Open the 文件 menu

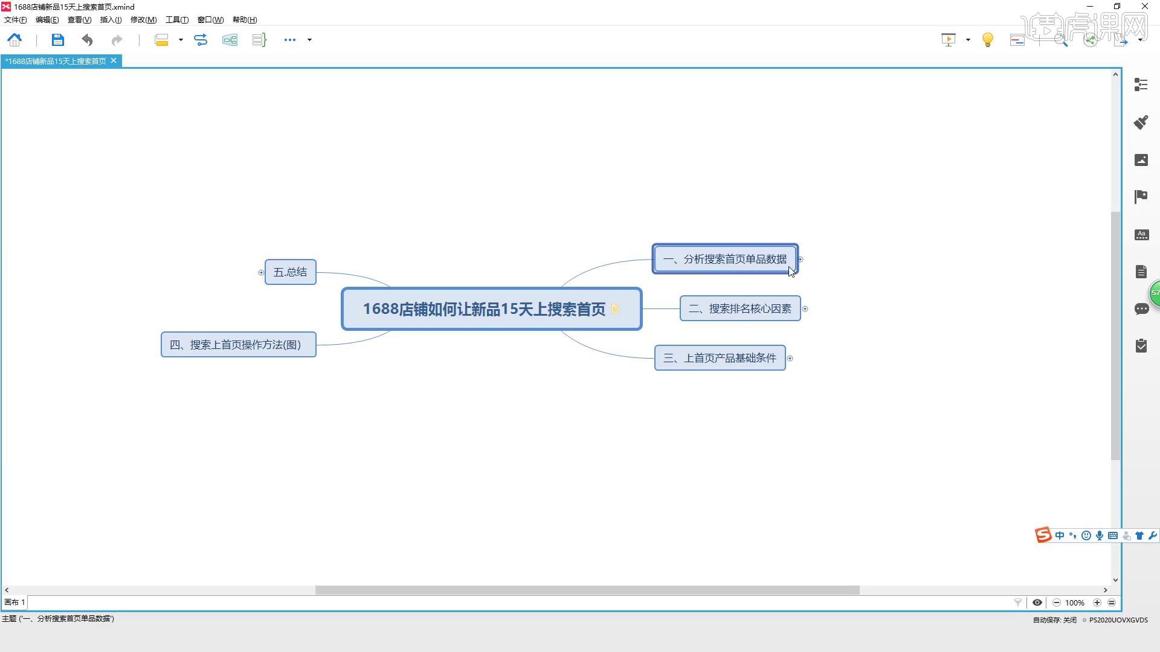point(16,20)
